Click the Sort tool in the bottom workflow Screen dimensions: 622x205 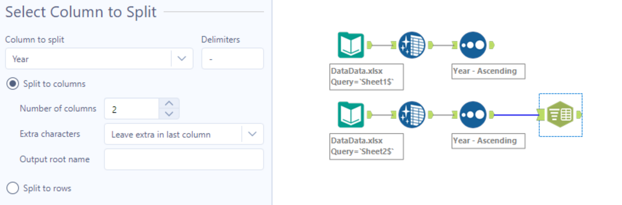[473, 115]
